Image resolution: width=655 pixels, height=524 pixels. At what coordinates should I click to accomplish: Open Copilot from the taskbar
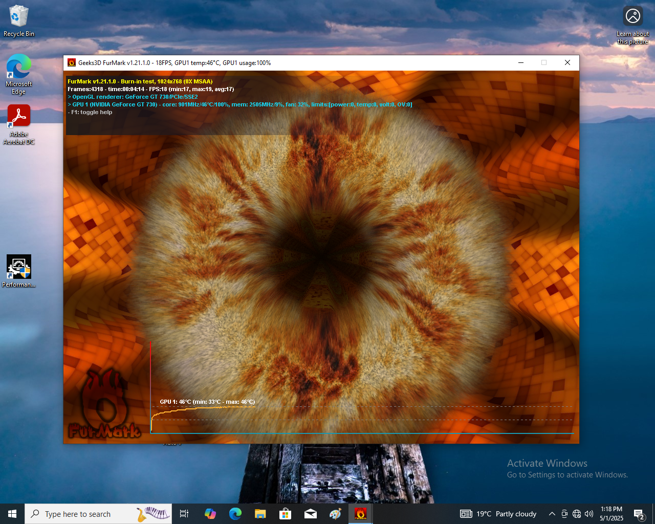click(x=210, y=514)
